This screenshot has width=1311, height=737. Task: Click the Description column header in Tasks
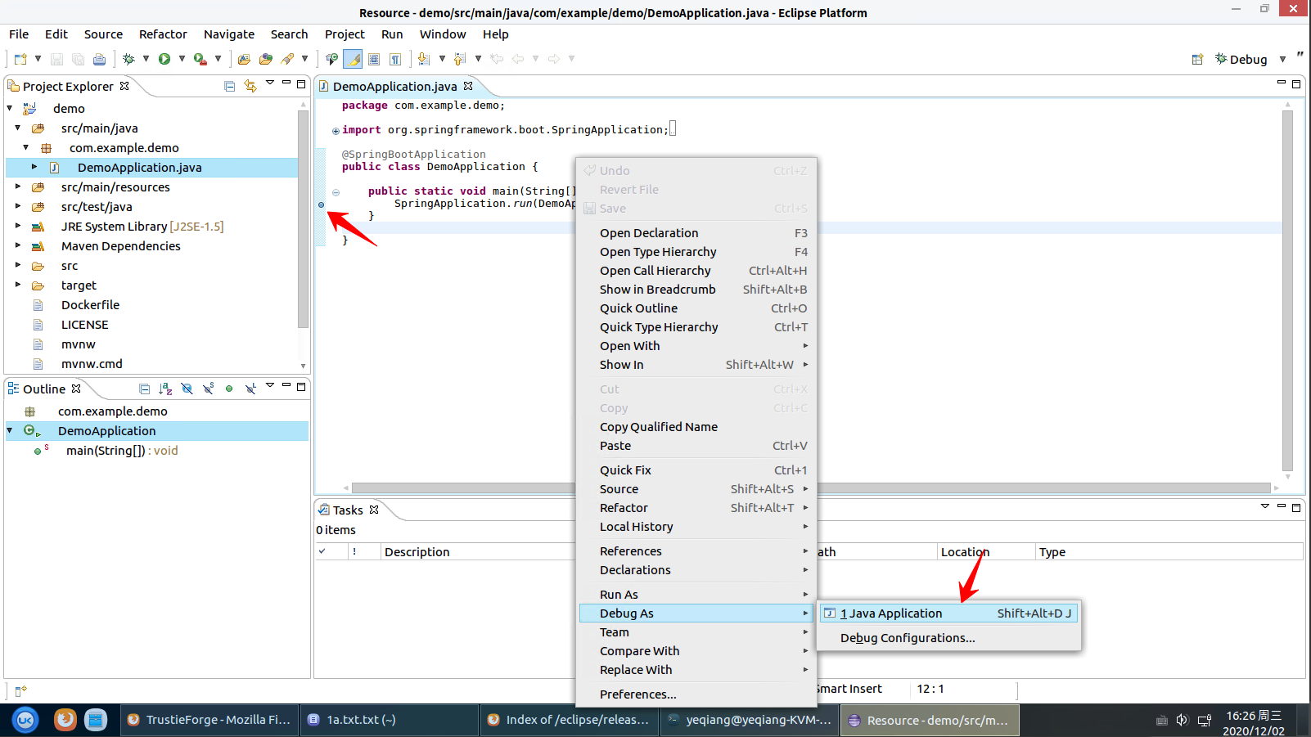[x=480, y=552]
